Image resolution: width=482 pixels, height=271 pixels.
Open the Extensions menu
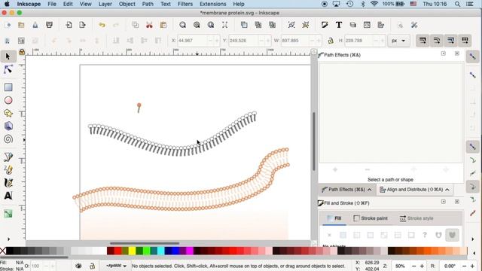pos(212,4)
